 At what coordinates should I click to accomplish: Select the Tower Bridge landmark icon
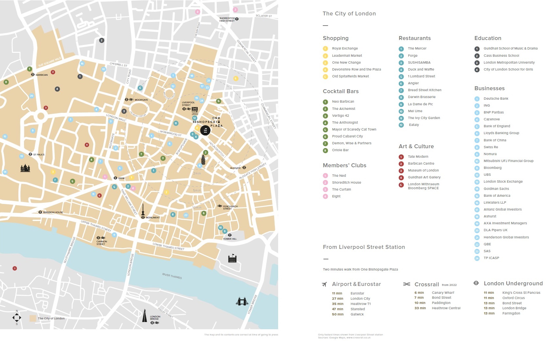(x=242, y=301)
